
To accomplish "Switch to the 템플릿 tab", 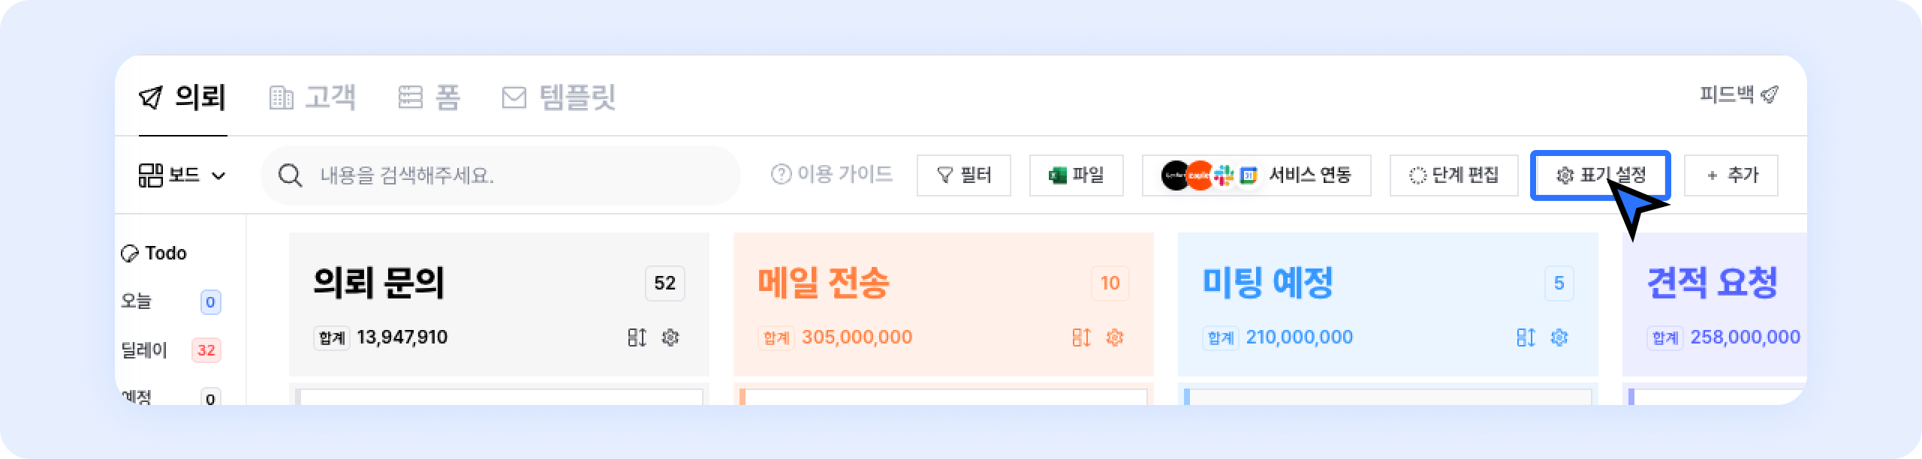I will [559, 97].
